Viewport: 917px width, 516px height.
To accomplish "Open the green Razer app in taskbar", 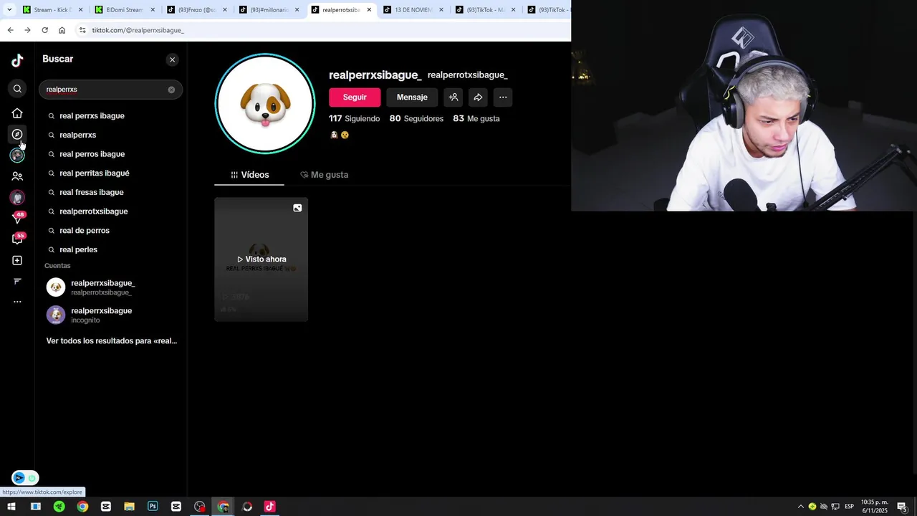I will [x=59, y=507].
